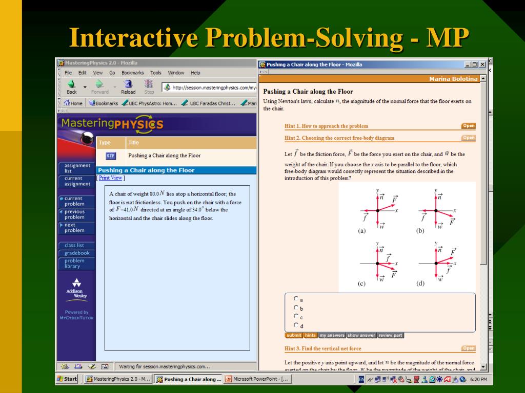Click the review part button
Image resolution: width=525 pixels, height=393 pixels.
390,335
